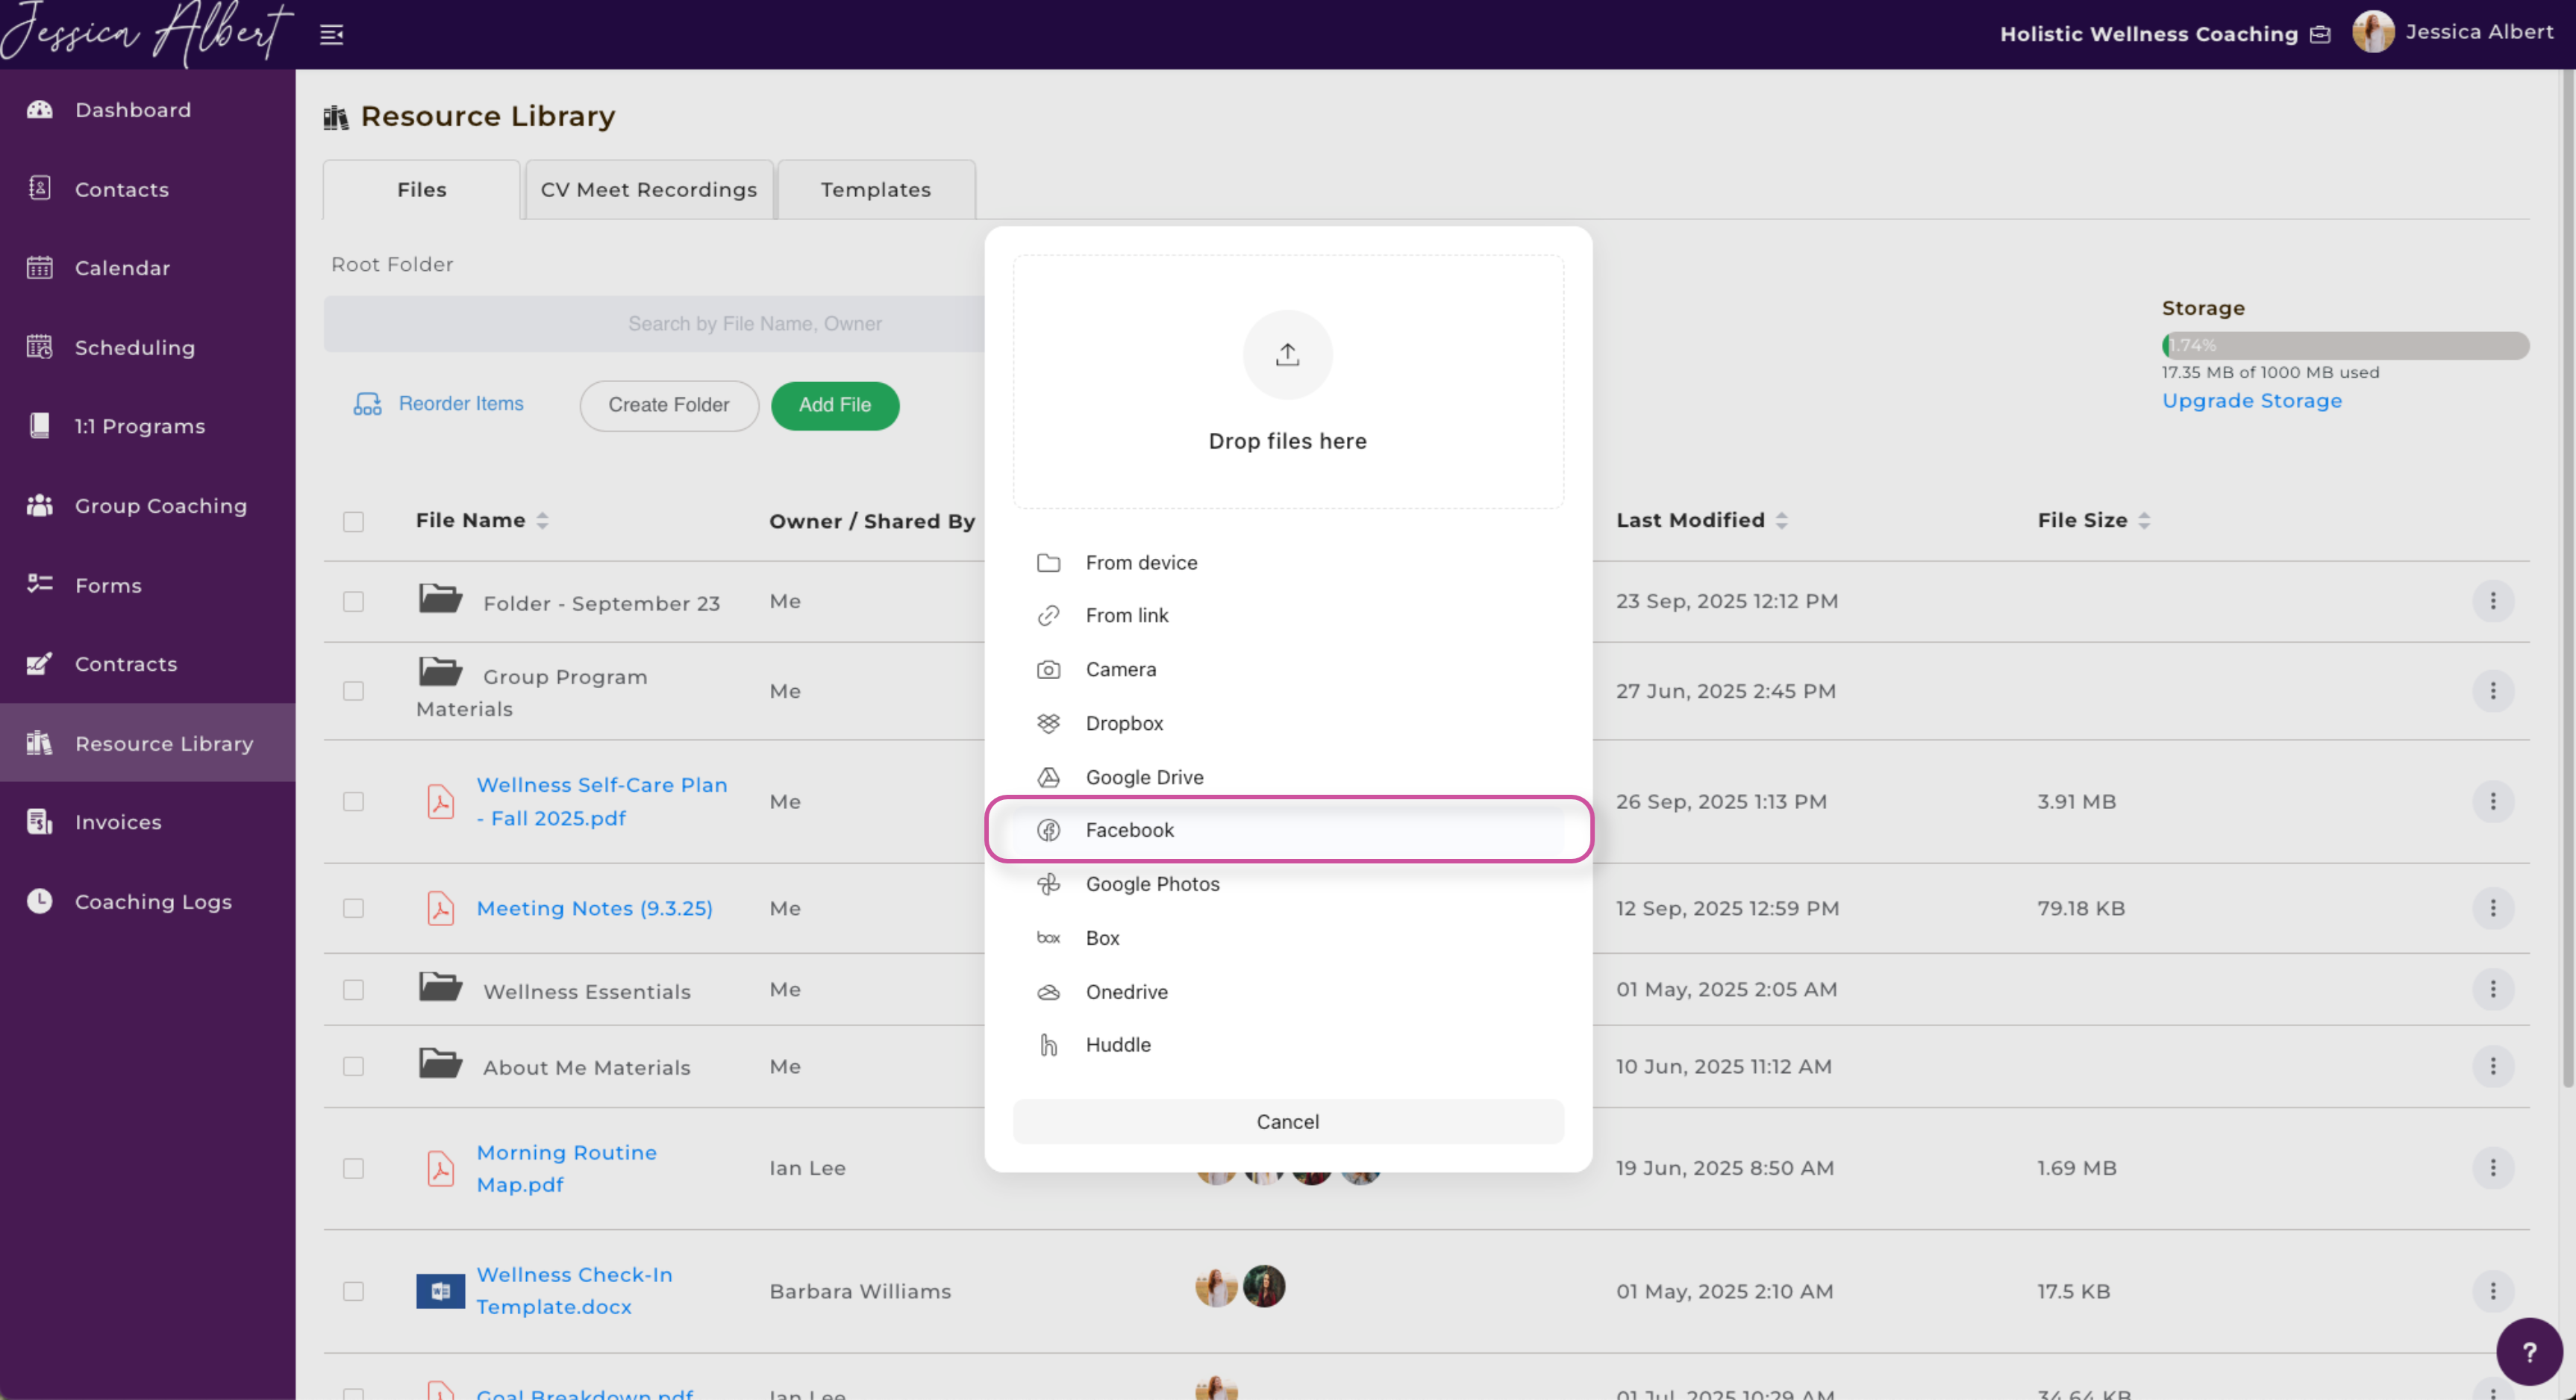Check the Folder - September 23 row

[353, 601]
